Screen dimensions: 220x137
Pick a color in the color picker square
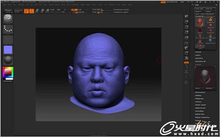coord(8,72)
